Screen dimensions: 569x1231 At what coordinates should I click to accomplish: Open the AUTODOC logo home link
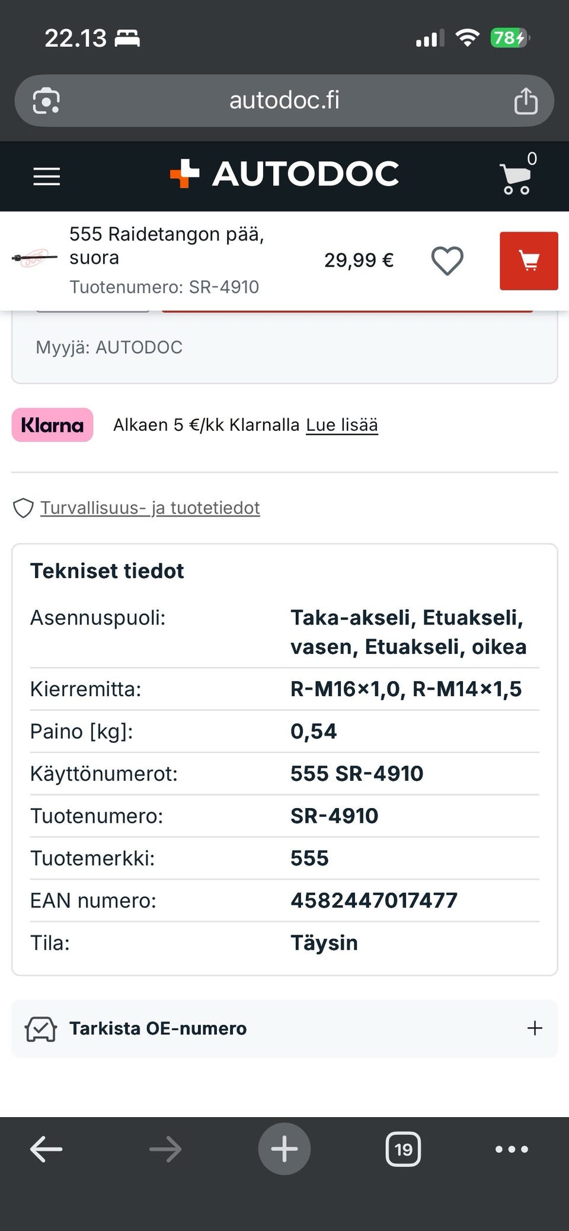[284, 174]
